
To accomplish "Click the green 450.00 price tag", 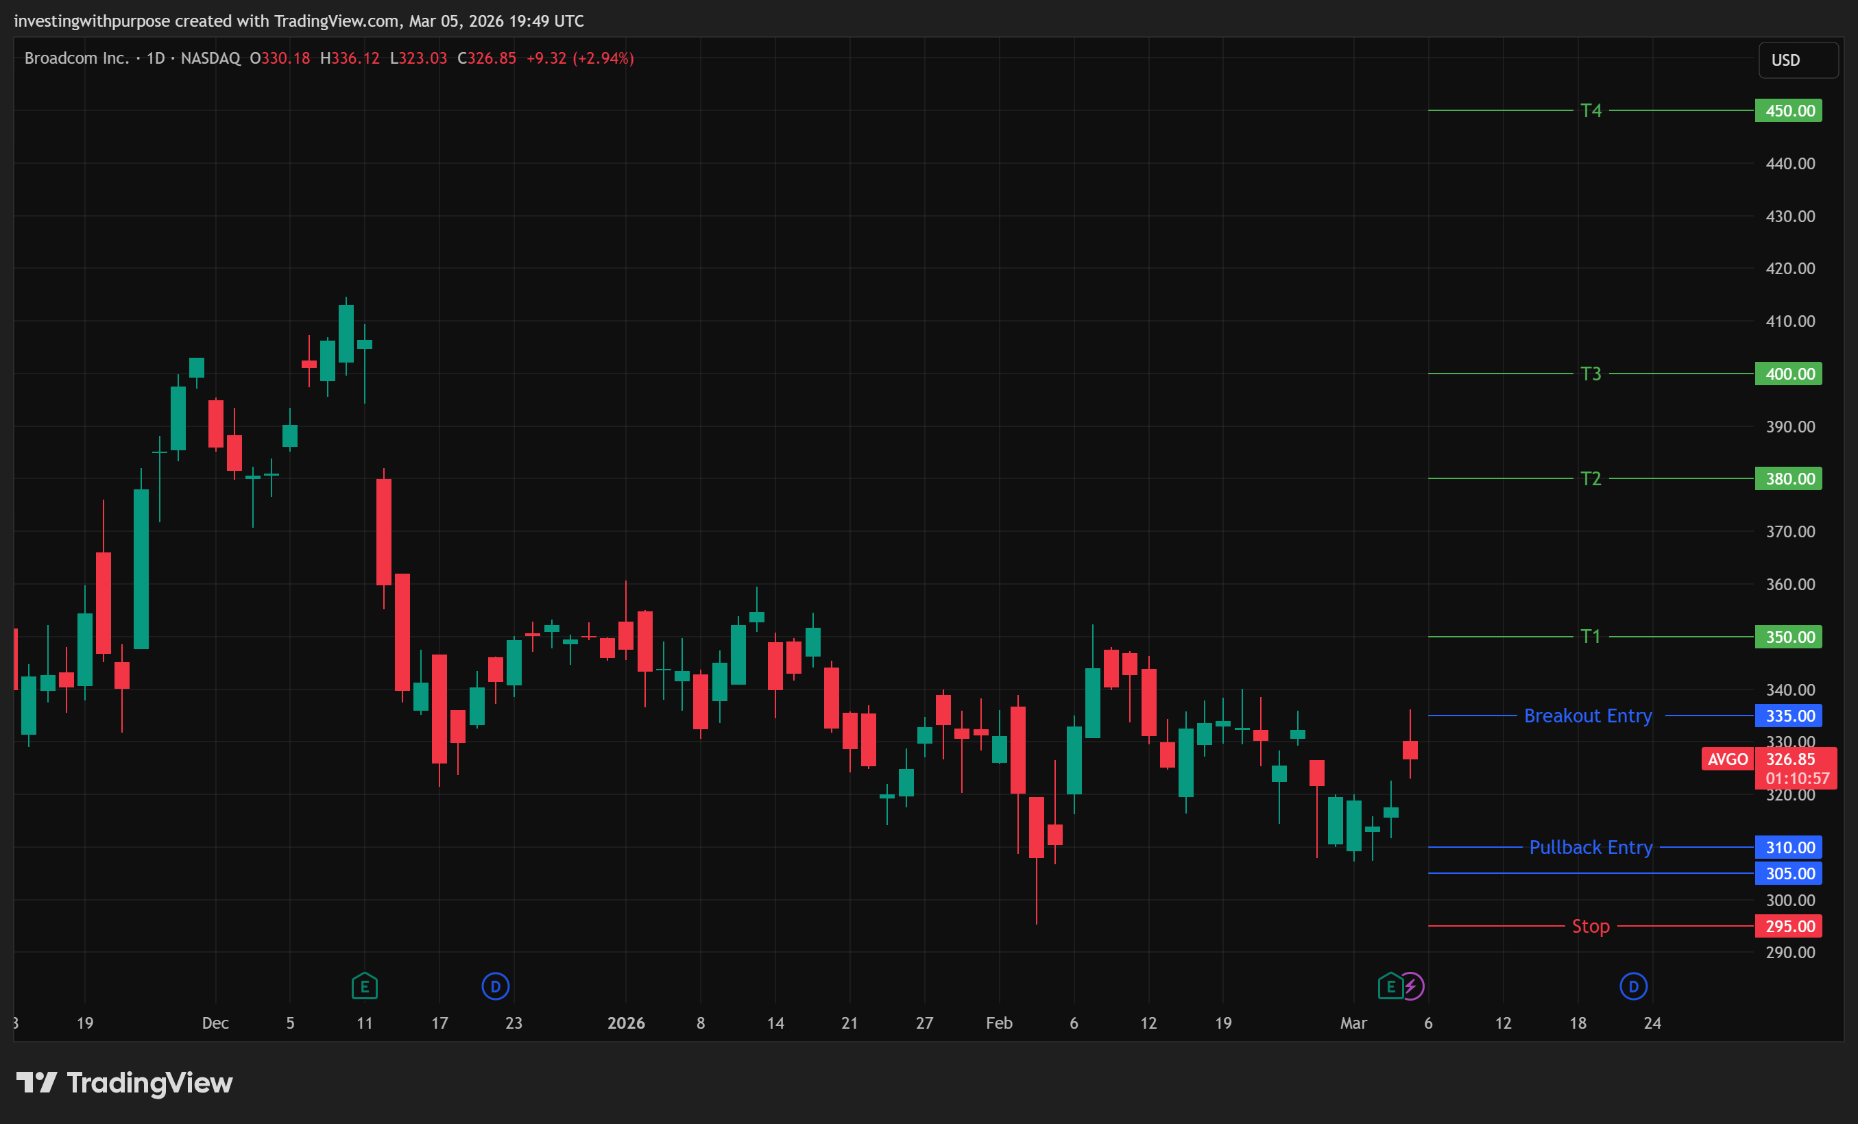I will 1789,111.
